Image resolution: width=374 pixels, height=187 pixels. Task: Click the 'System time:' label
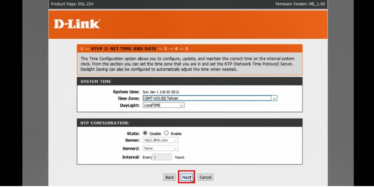[126, 92]
